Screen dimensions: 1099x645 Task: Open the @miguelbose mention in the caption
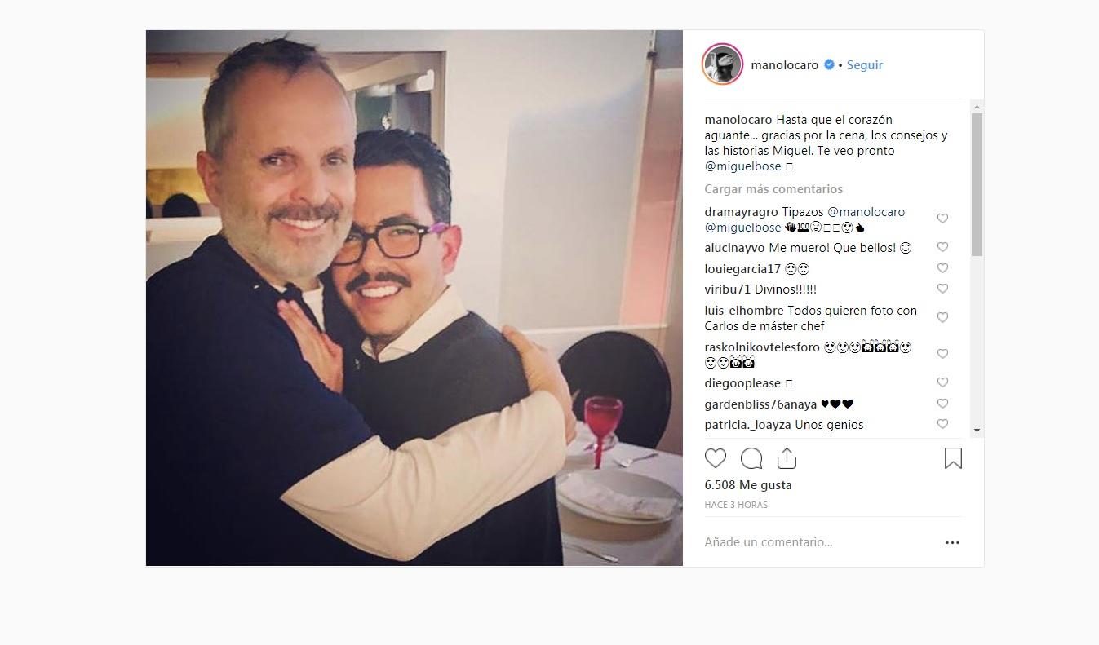coord(742,166)
